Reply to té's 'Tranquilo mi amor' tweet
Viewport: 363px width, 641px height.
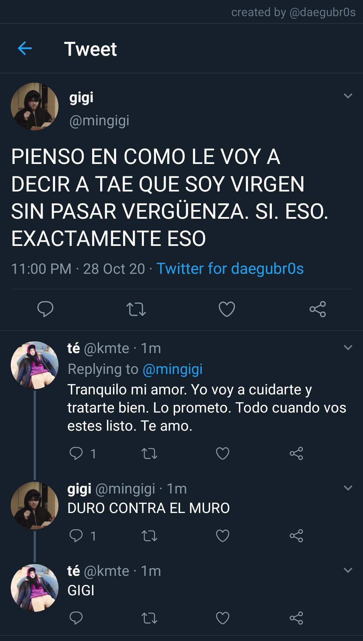76,454
